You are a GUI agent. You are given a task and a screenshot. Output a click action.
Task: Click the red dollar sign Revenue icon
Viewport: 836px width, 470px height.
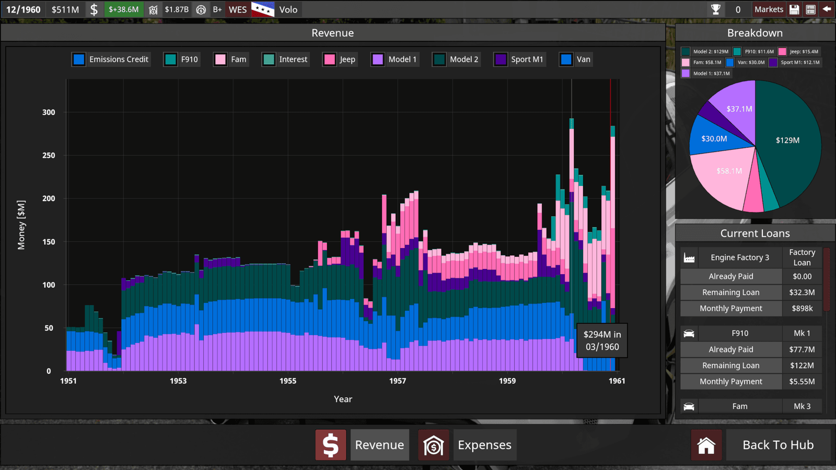330,445
